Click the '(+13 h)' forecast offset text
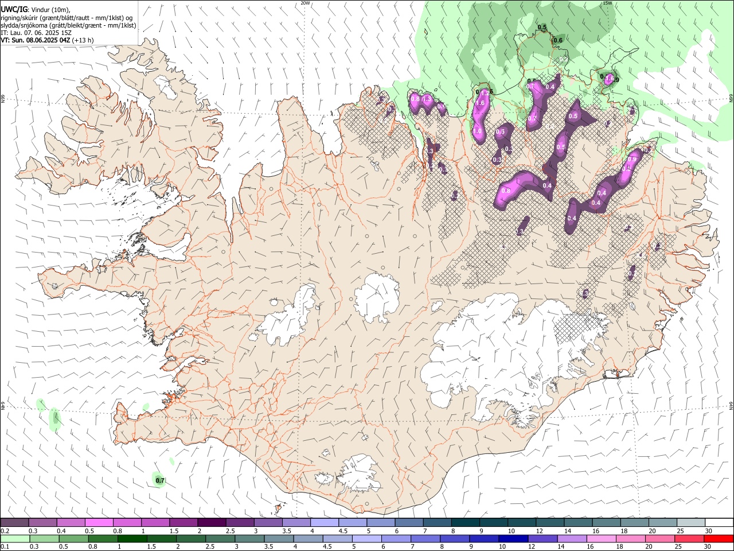Screen dimensions: 734x551 click(83, 40)
